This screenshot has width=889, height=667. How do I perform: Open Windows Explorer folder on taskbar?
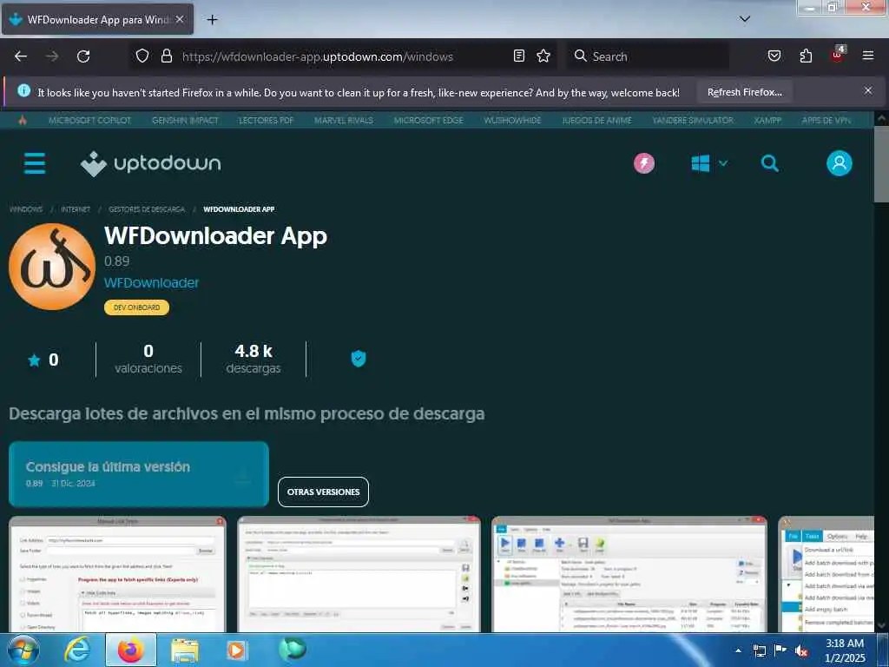pyautogui.click(x=185, y=650)
